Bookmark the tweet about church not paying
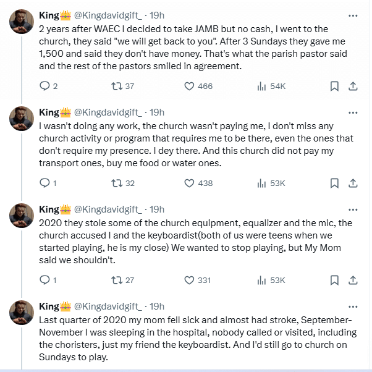372x372 pixels. tap(334, 183)
